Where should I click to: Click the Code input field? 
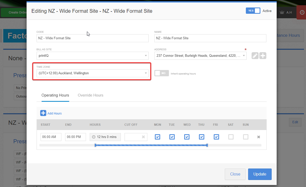(92, 38)
